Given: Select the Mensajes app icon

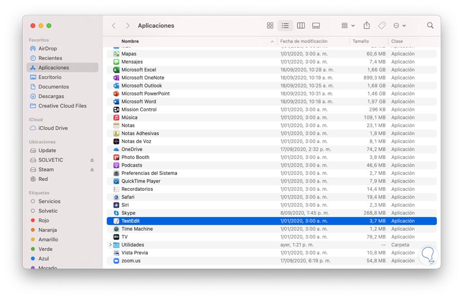Looking at the screenshot, I should tap(116, 62).
